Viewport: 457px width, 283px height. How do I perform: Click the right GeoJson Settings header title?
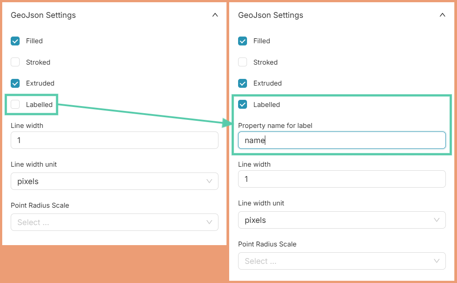(271, 15)
